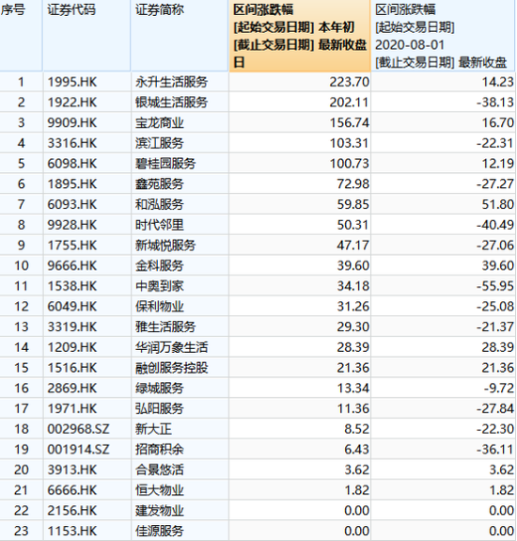Select stock code 1755.HK

pyautogui.click(x=72, y=245)
